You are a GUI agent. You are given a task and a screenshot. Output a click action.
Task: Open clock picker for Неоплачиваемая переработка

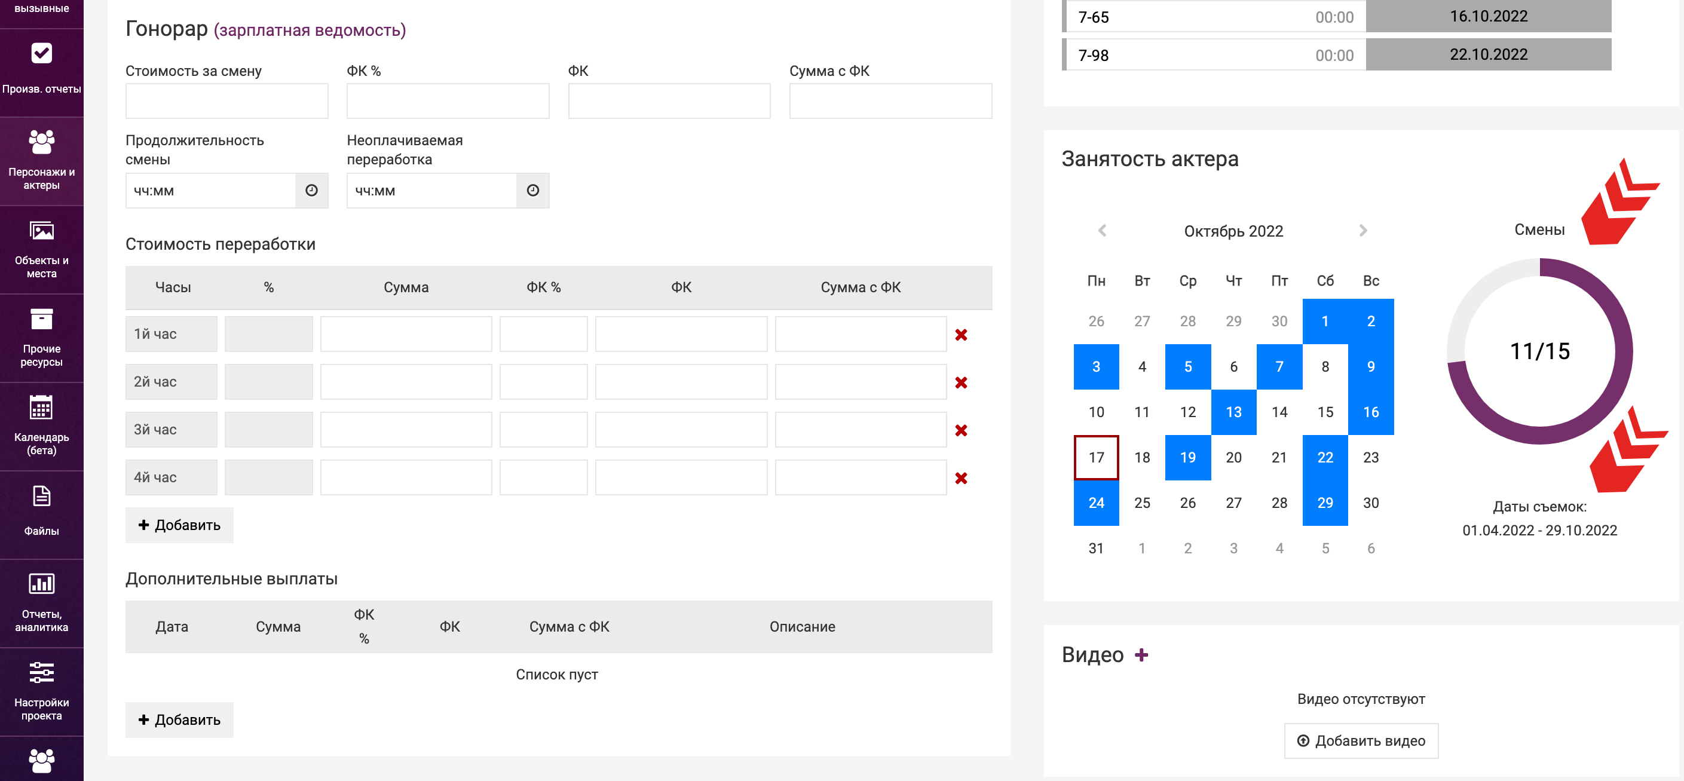[x=533, y=190]
